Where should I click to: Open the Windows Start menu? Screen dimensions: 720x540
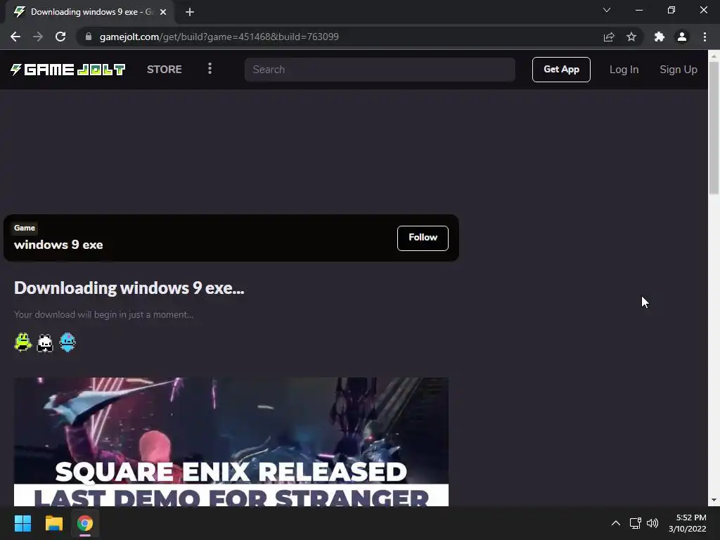22,523
